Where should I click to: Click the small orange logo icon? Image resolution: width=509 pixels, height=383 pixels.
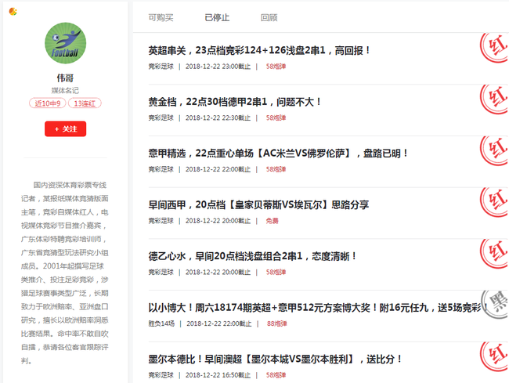[x=13, y=12]
